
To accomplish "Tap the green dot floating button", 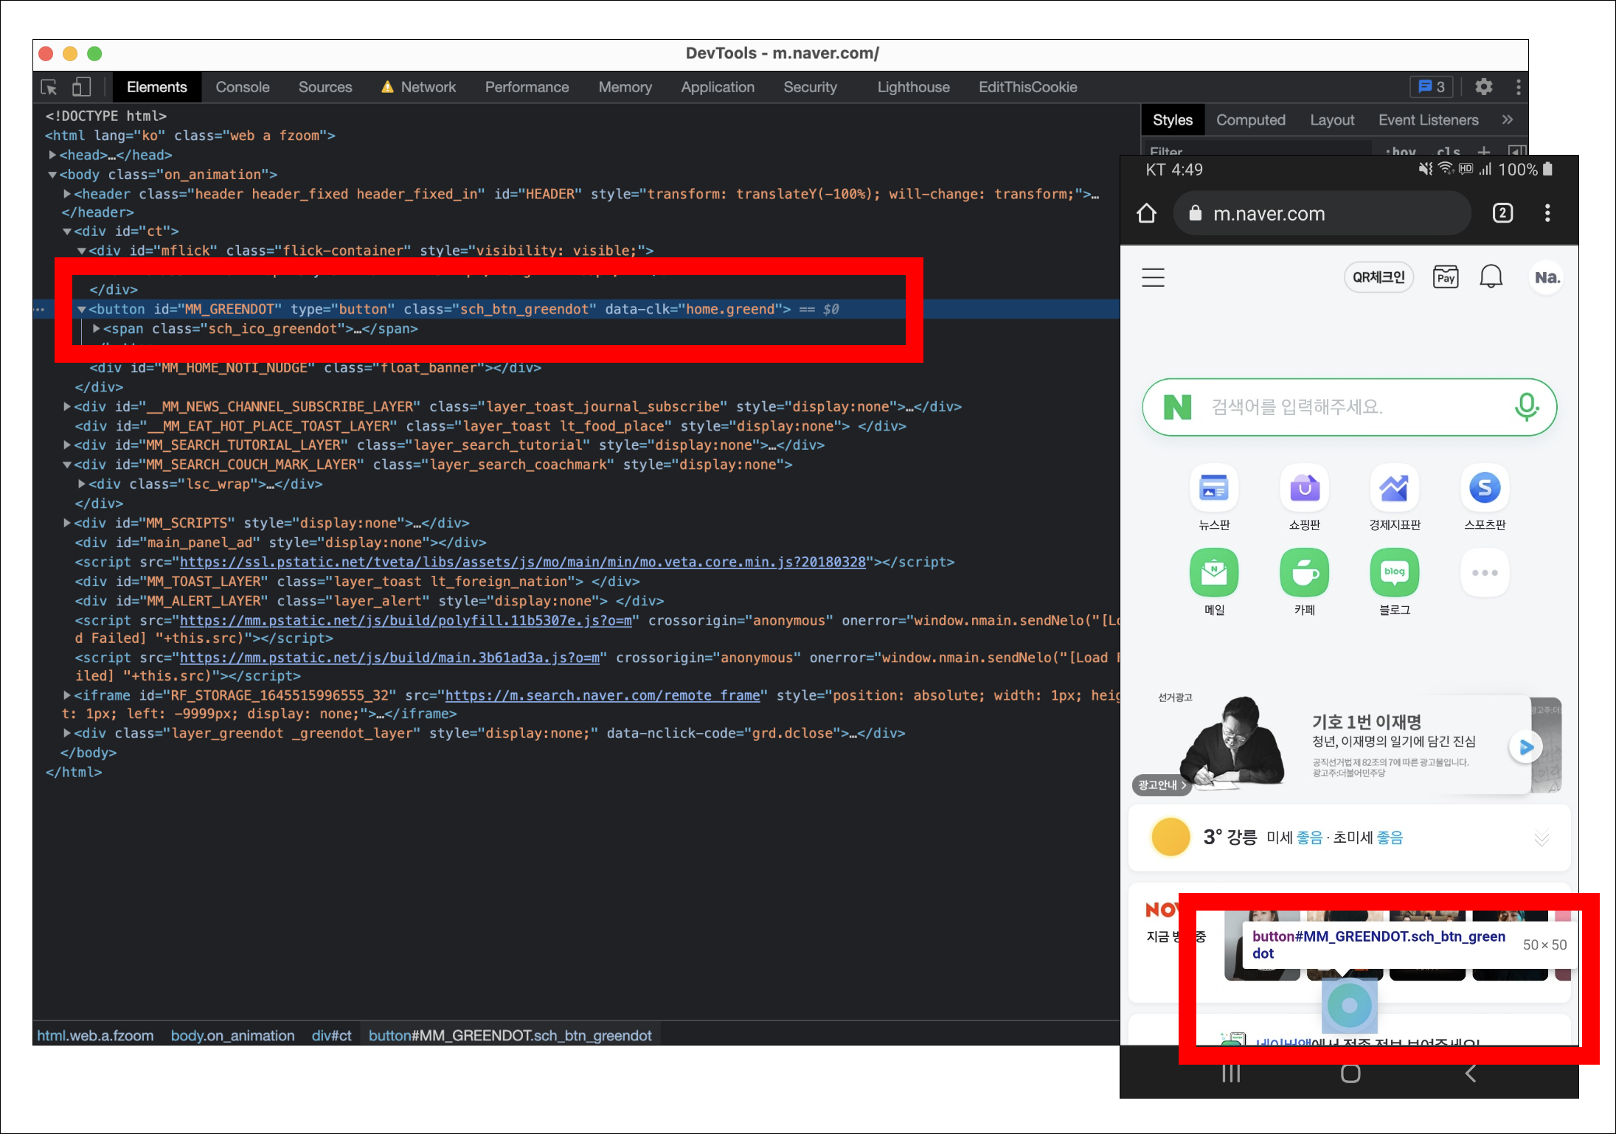I will click(x=1349, y=1005).
